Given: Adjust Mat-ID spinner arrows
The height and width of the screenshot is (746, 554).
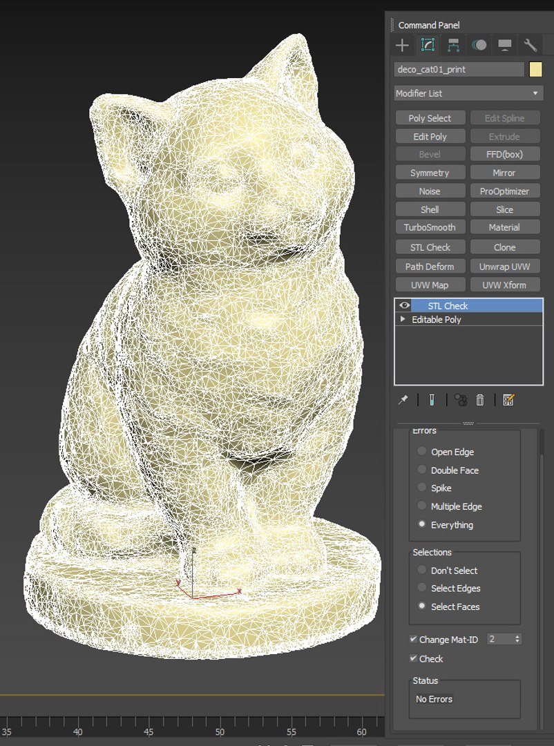Looking at the screenshot, I should 517,639.
